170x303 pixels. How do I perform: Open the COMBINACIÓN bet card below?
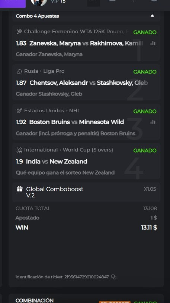coord(86,299)
